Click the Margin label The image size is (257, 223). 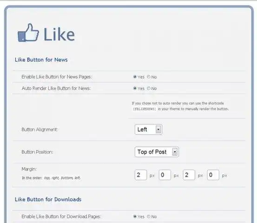29,169
